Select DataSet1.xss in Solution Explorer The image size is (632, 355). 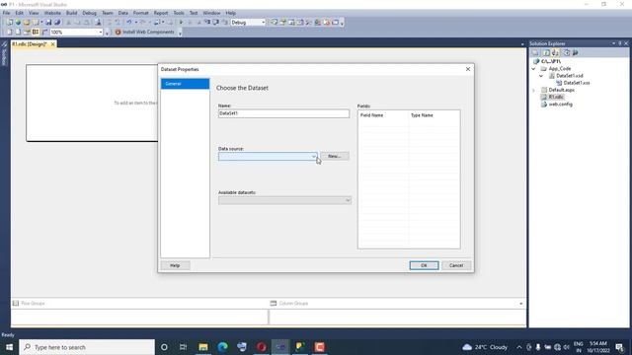tap(577, 83)
